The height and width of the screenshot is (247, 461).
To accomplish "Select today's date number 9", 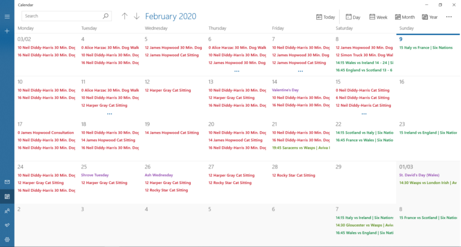I will click(x=401, y=39).
